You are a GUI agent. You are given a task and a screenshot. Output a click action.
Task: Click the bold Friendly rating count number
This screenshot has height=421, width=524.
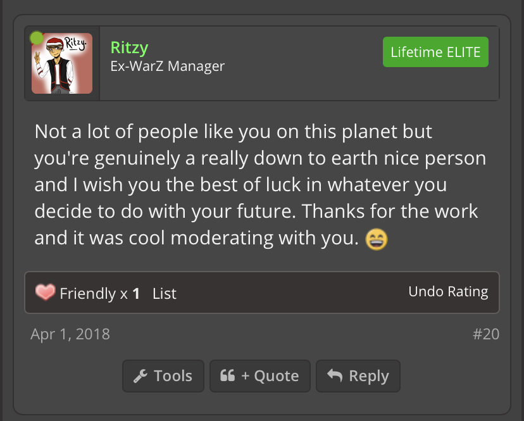[136, 294]
